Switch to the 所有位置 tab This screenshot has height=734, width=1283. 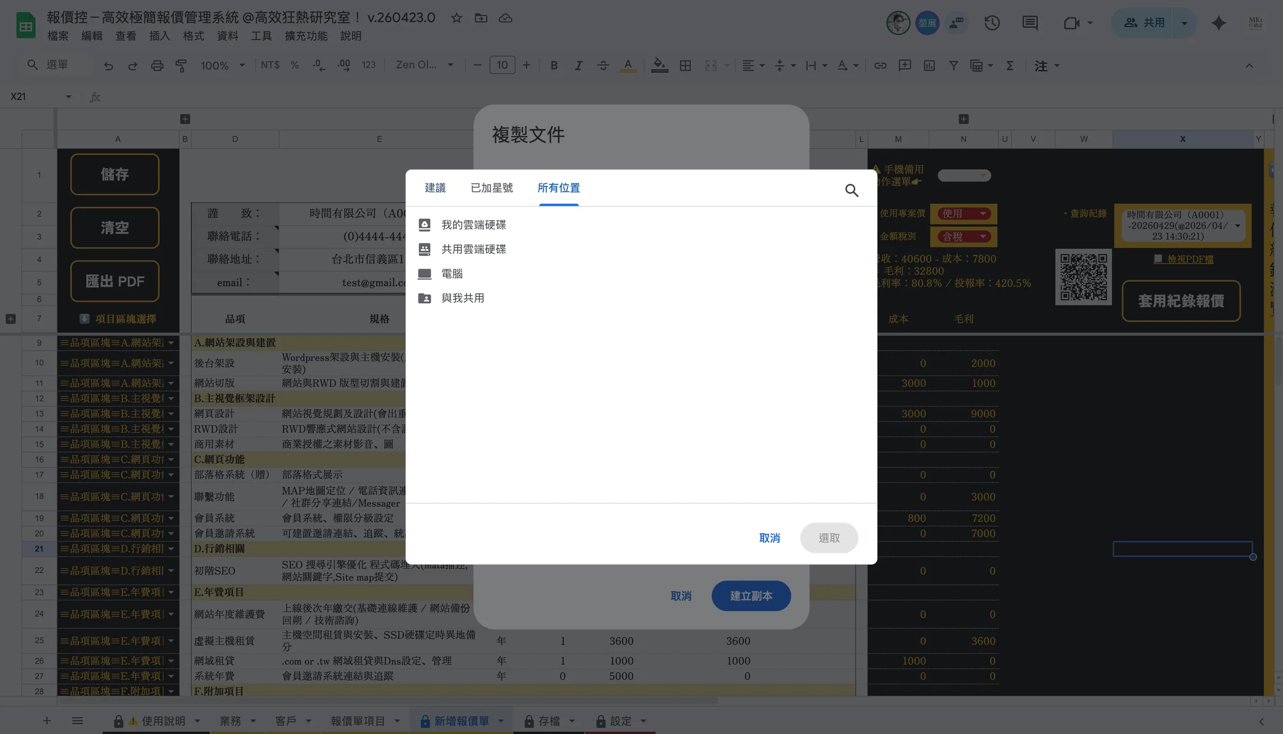click(559, 188)
